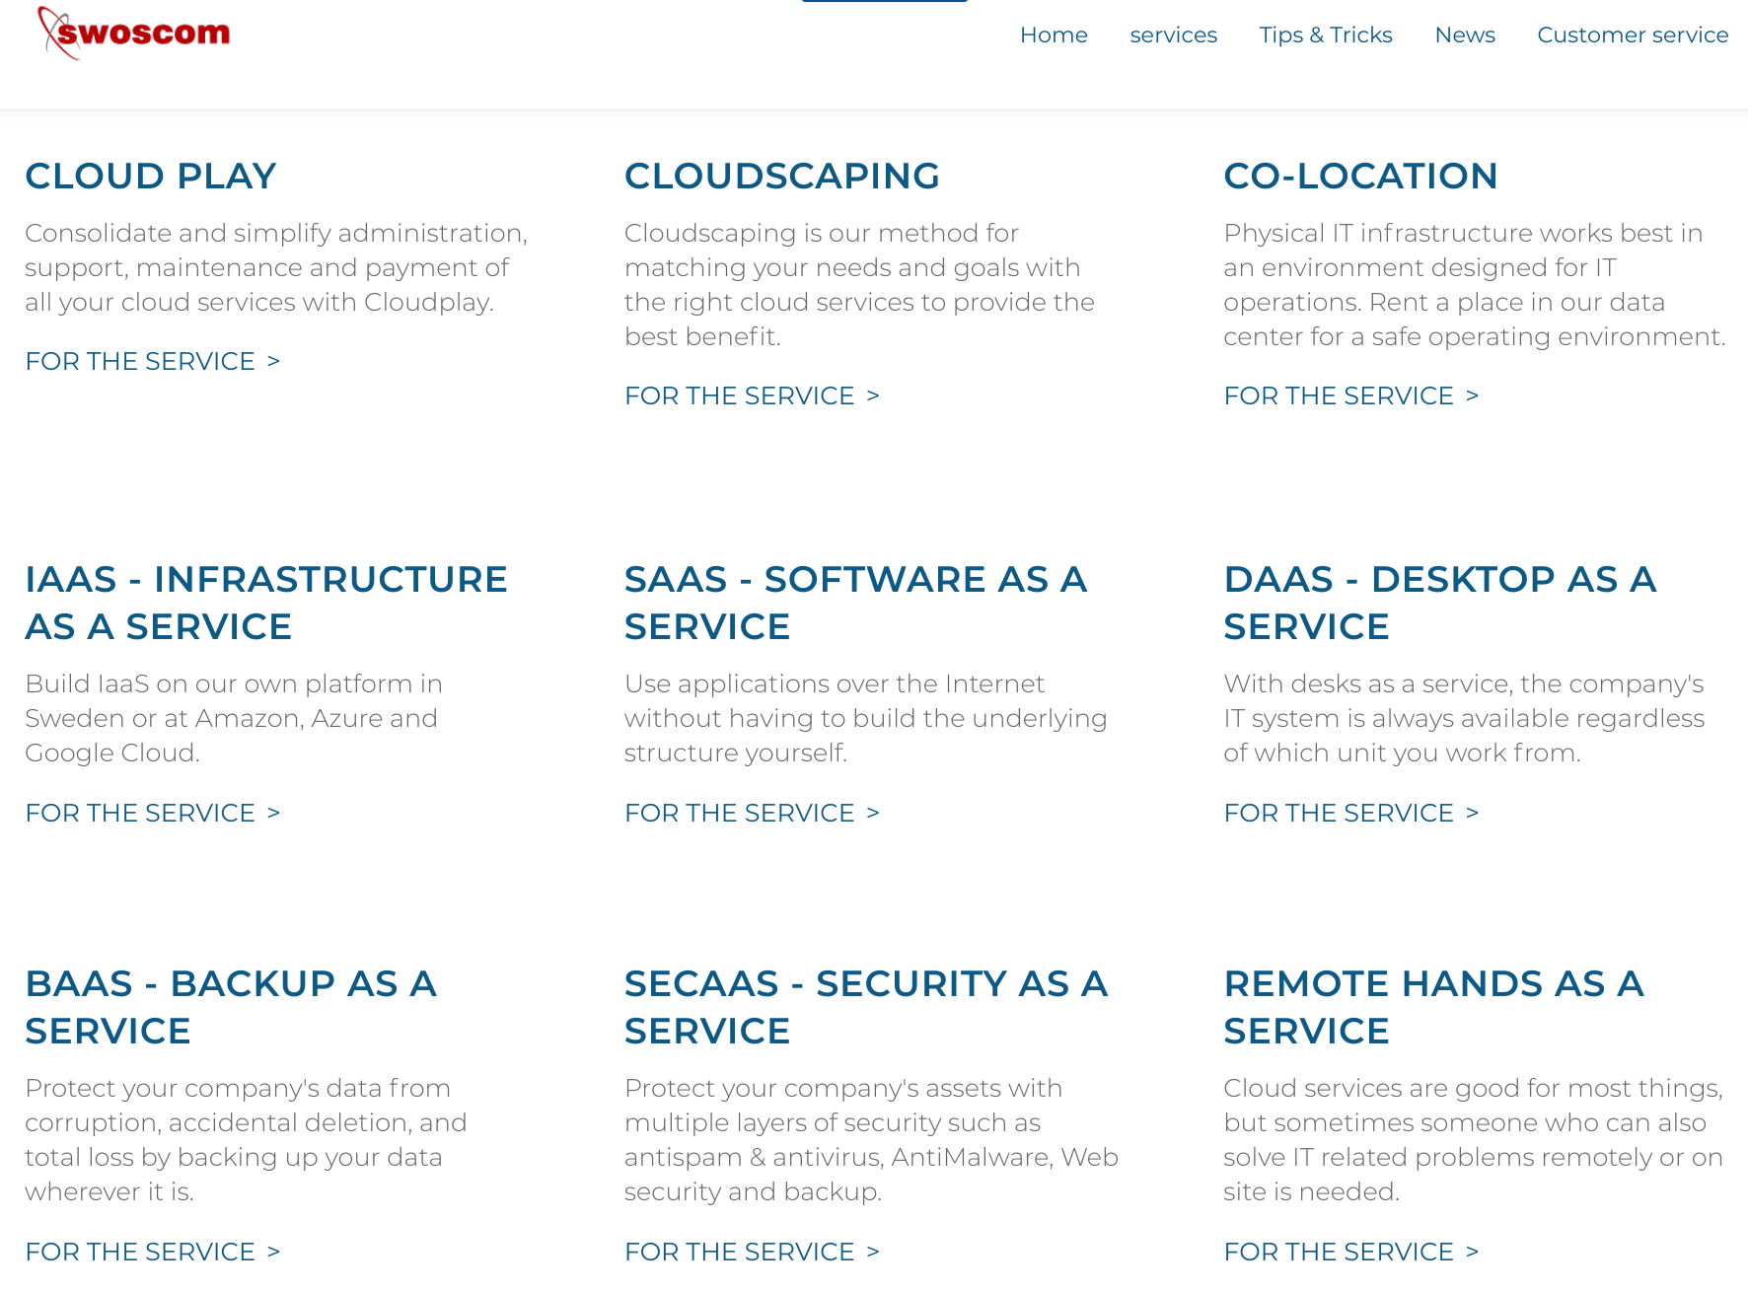
Task: Open the News menu item
Action: coord(1465,35)
